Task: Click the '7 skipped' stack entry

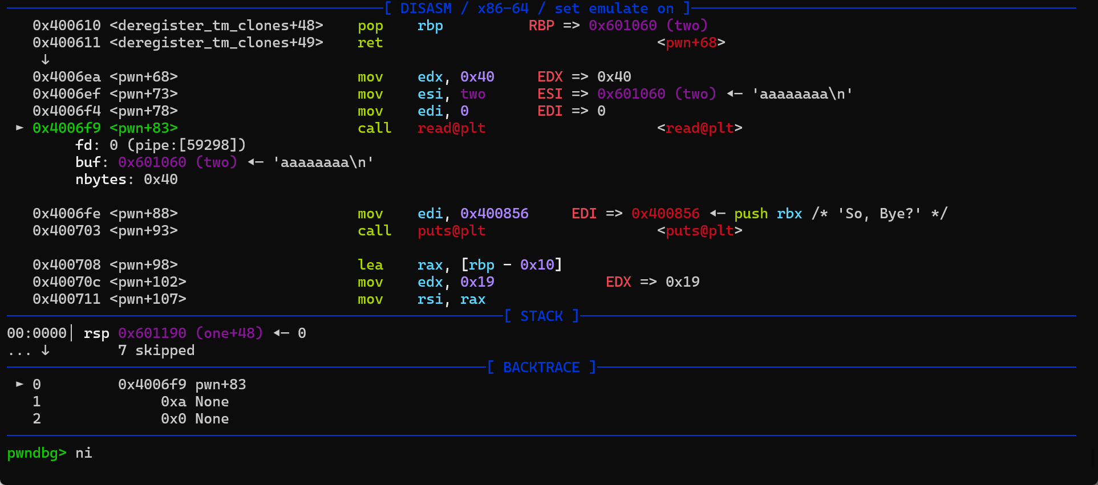Action: [156, 350]
